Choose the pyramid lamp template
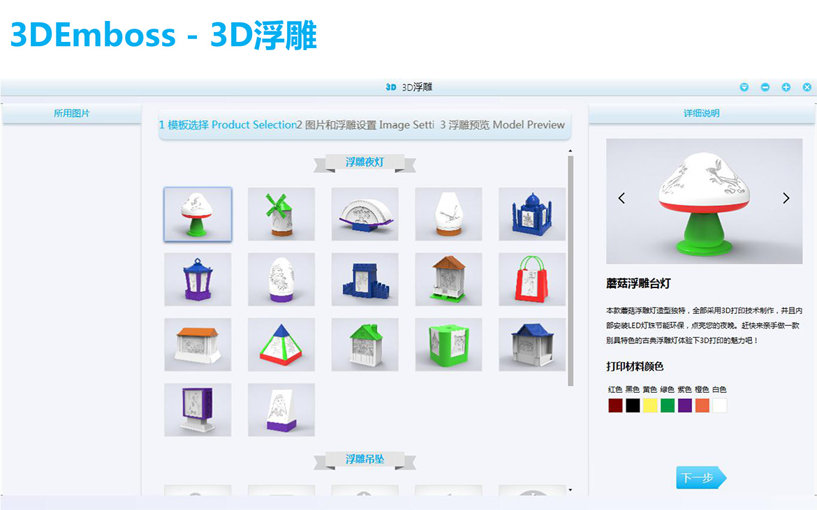This screenshot has height=510, width=817. pyautogui.click(x=281, y=345)
